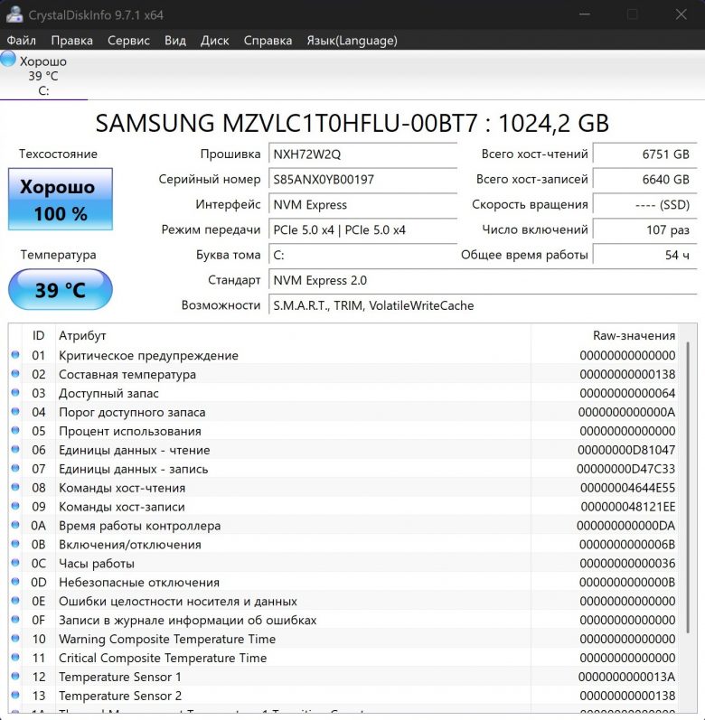Click status dot of Команды хост-записи row

pos(15,506)
